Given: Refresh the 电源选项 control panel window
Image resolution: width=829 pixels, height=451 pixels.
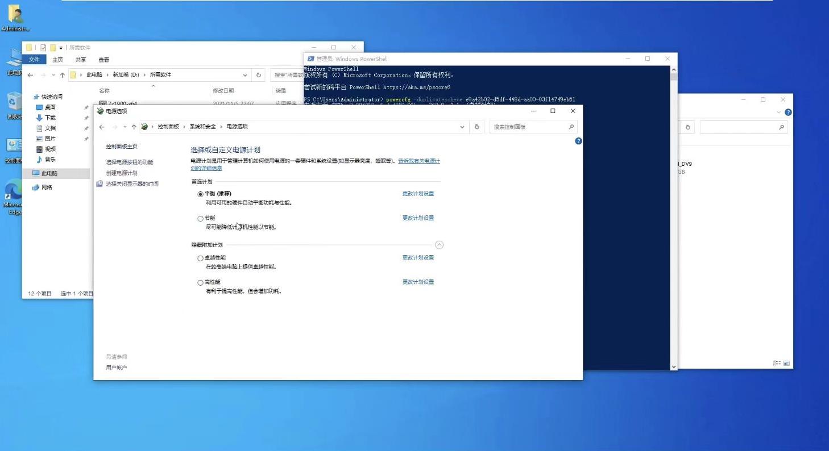Looking at the screenshot, I should [x=477, y=127].
